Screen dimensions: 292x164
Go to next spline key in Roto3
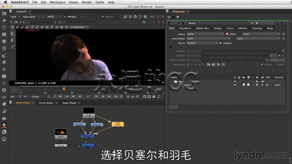[213, 65]
